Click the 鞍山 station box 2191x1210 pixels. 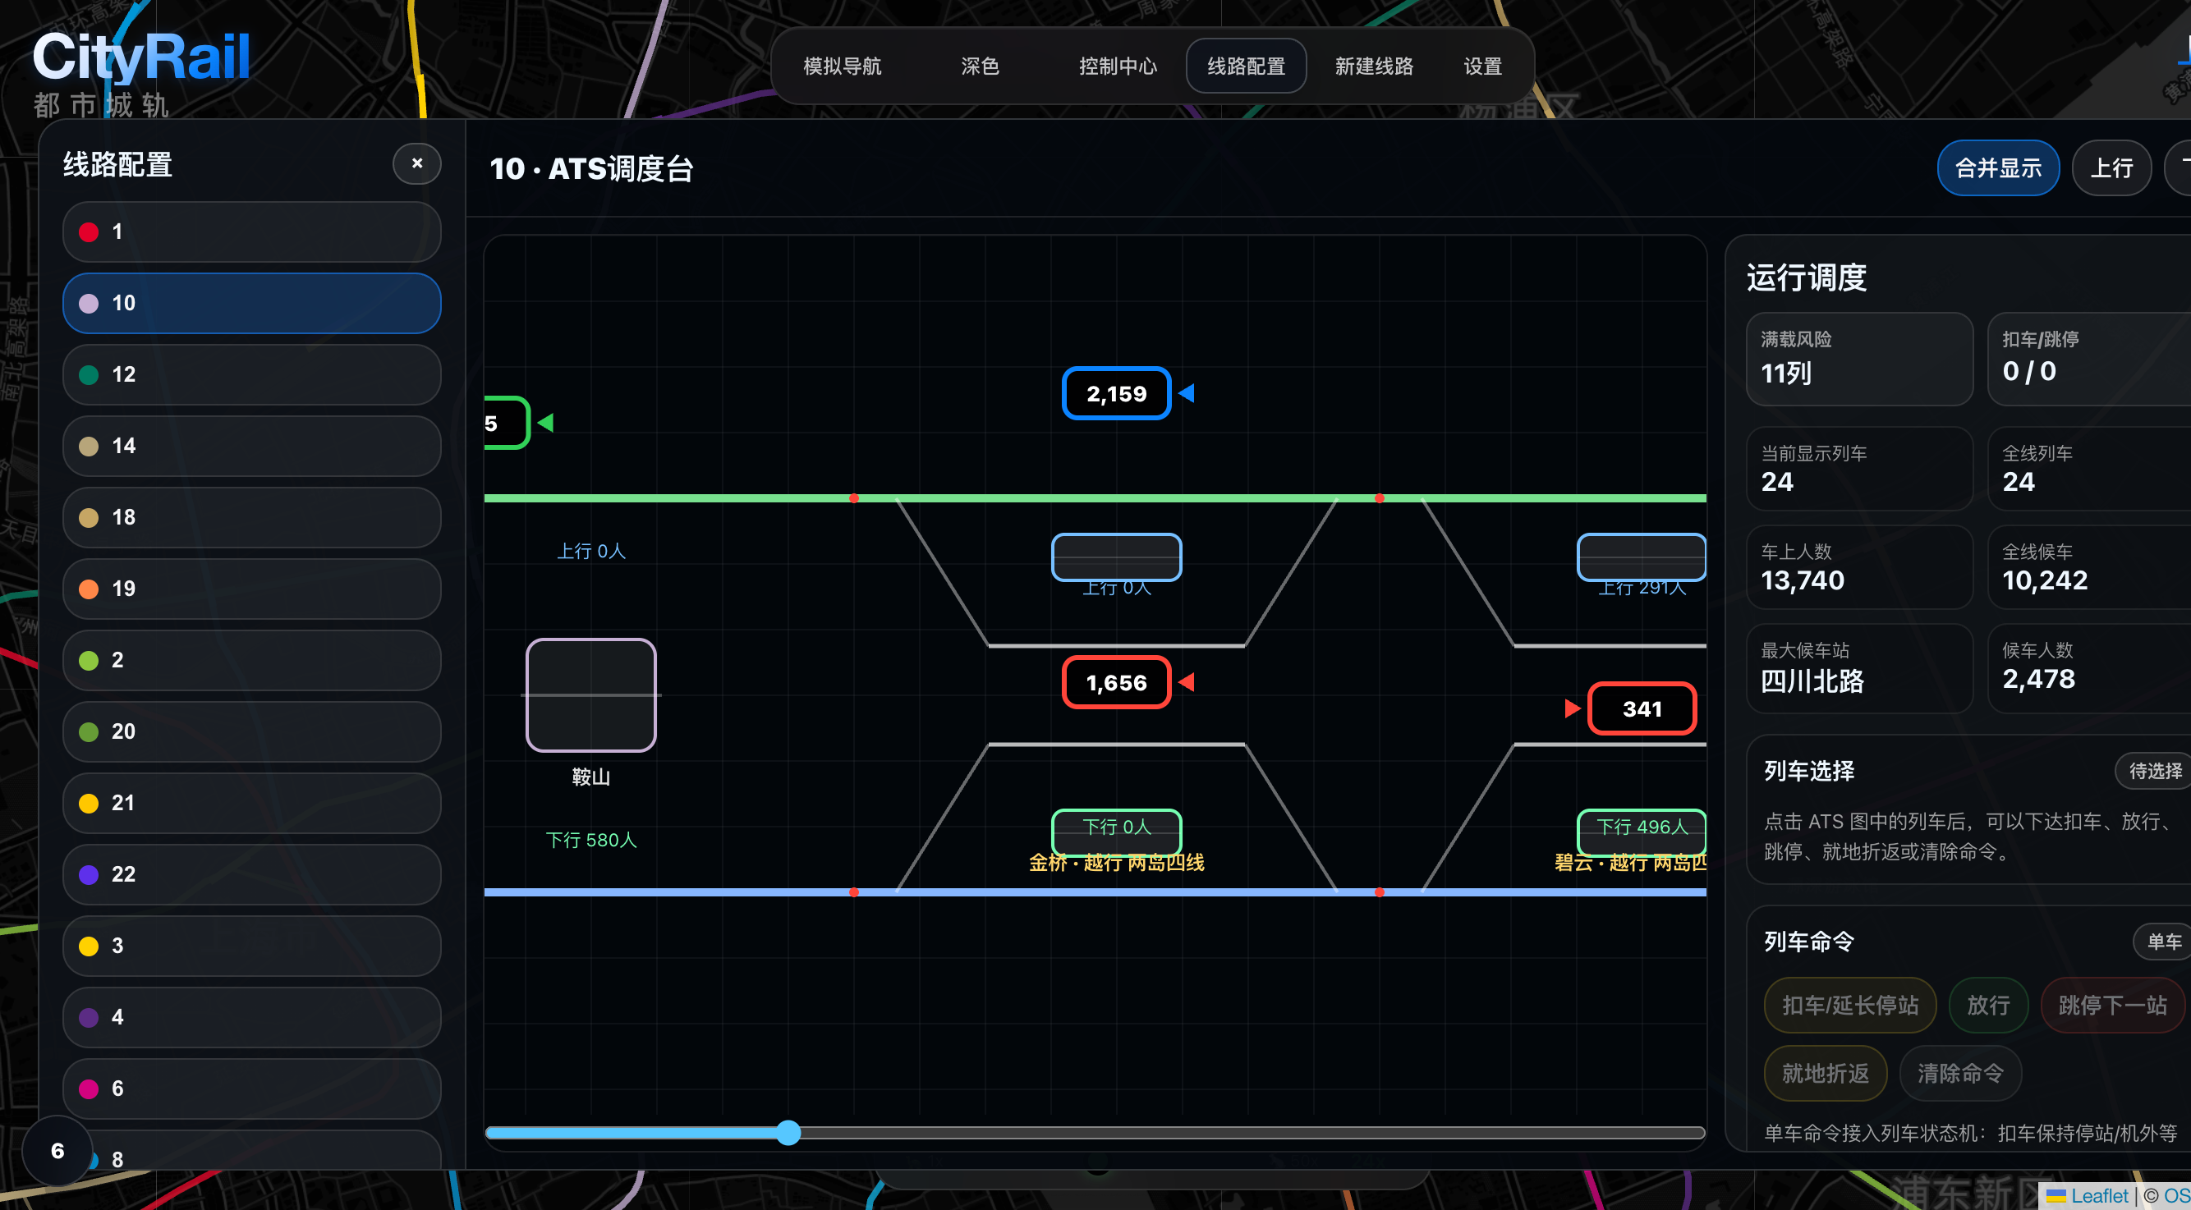click(591, 694)
